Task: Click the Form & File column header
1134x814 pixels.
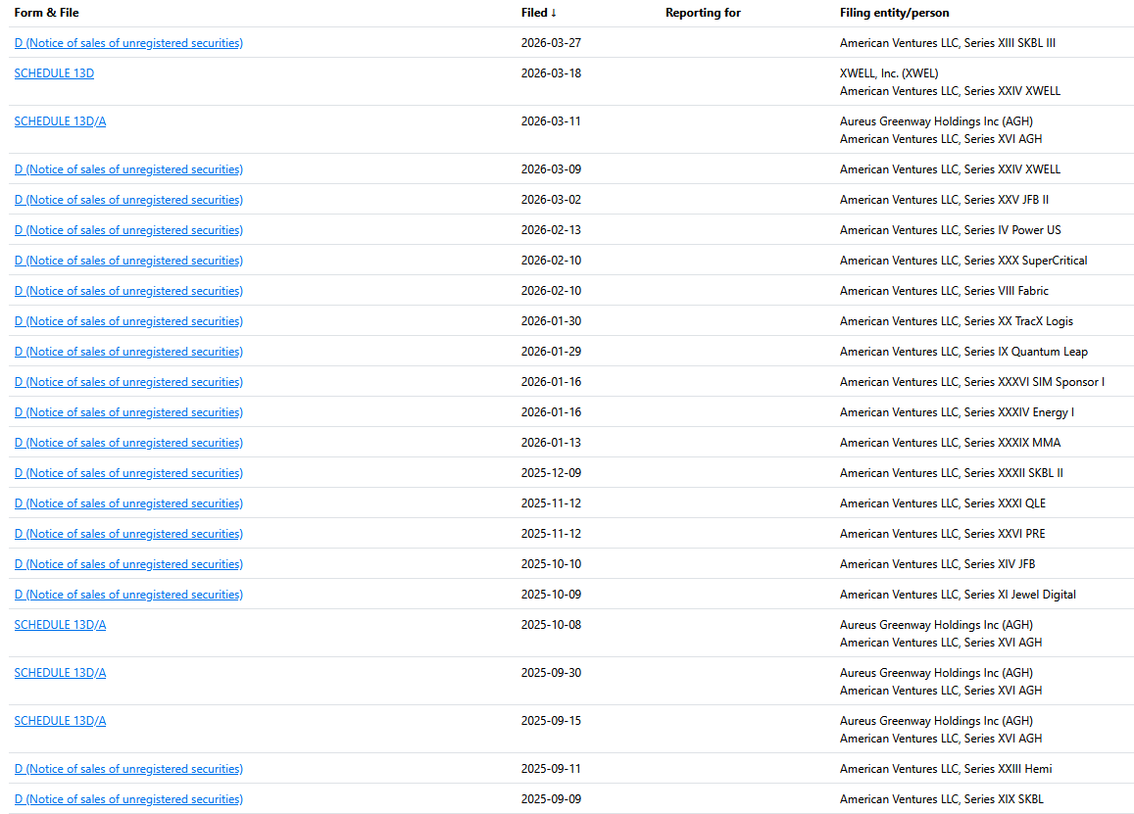Action: click(46, 13)
